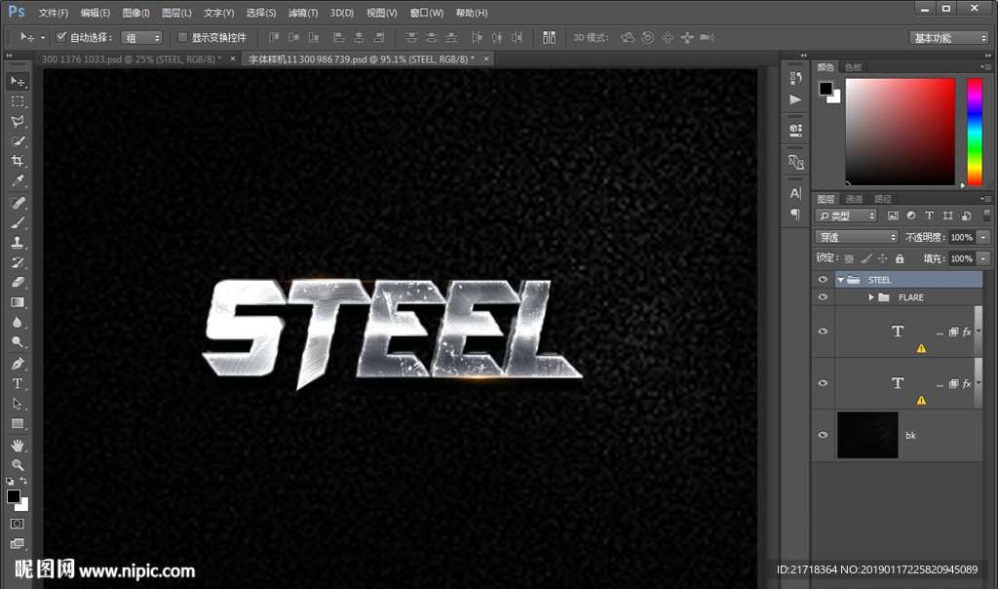Enable the 显示变换控件 checkbox
Screen dimensions: 998x589
182,38
